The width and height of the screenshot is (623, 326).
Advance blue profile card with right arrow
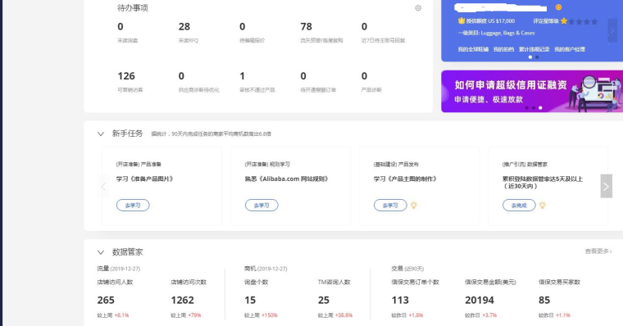tap(612, 30)
